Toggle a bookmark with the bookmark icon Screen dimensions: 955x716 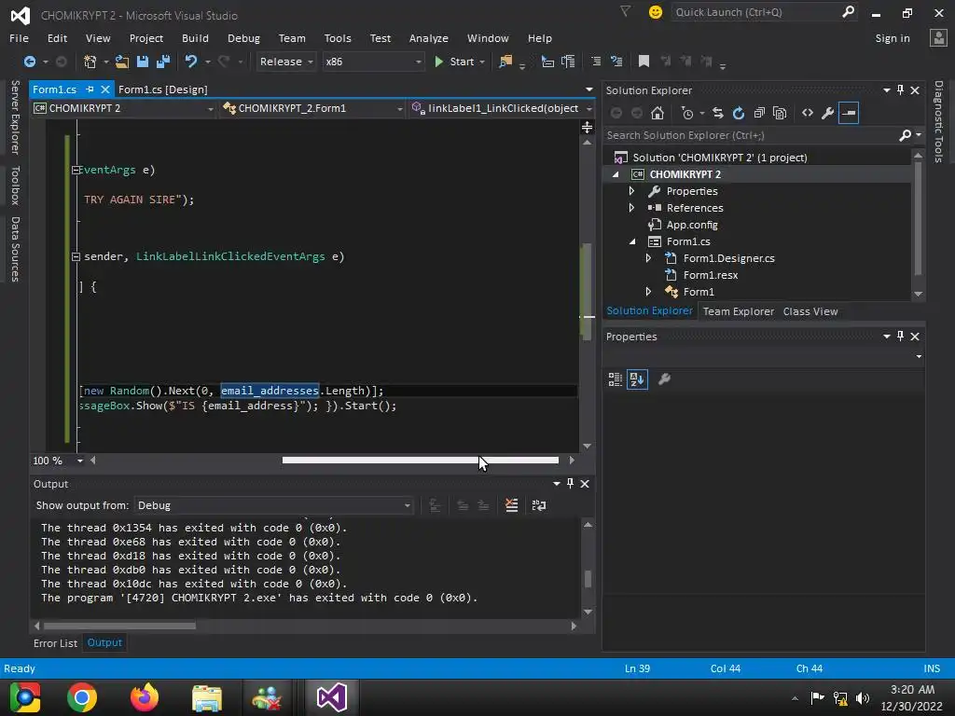click(644, 62)
